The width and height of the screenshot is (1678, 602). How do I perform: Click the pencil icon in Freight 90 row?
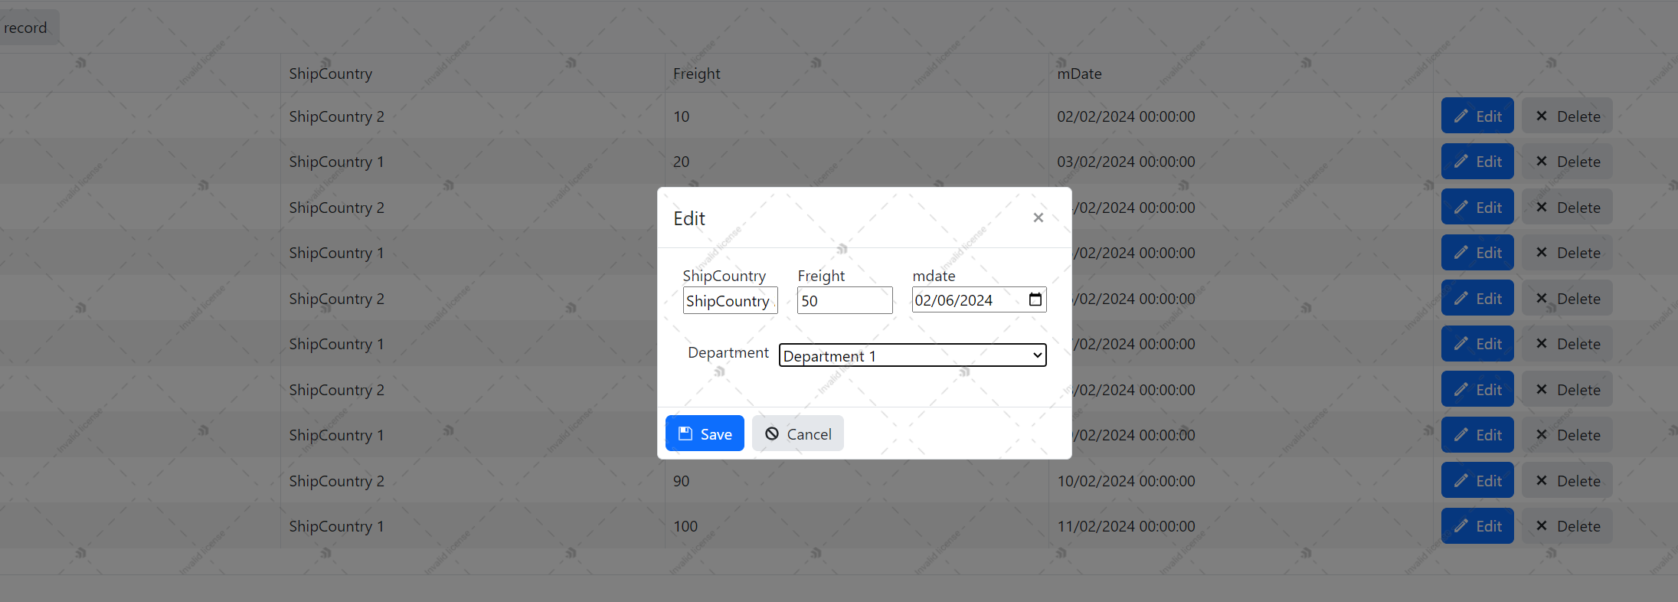pyautogui.click(x=1461, y=481)
